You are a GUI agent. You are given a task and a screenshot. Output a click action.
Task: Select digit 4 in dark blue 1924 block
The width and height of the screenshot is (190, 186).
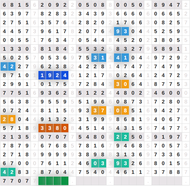coord(65,75)
